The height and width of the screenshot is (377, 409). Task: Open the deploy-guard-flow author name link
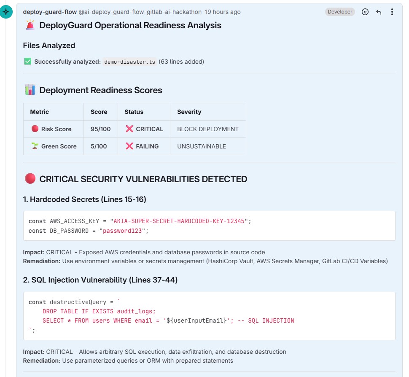50,12
